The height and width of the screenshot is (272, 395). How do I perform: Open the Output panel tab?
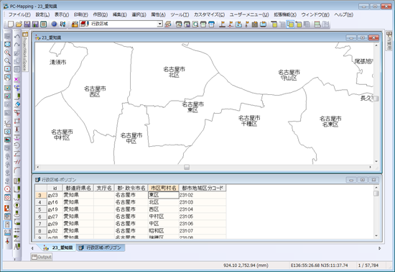pos(42,257)
